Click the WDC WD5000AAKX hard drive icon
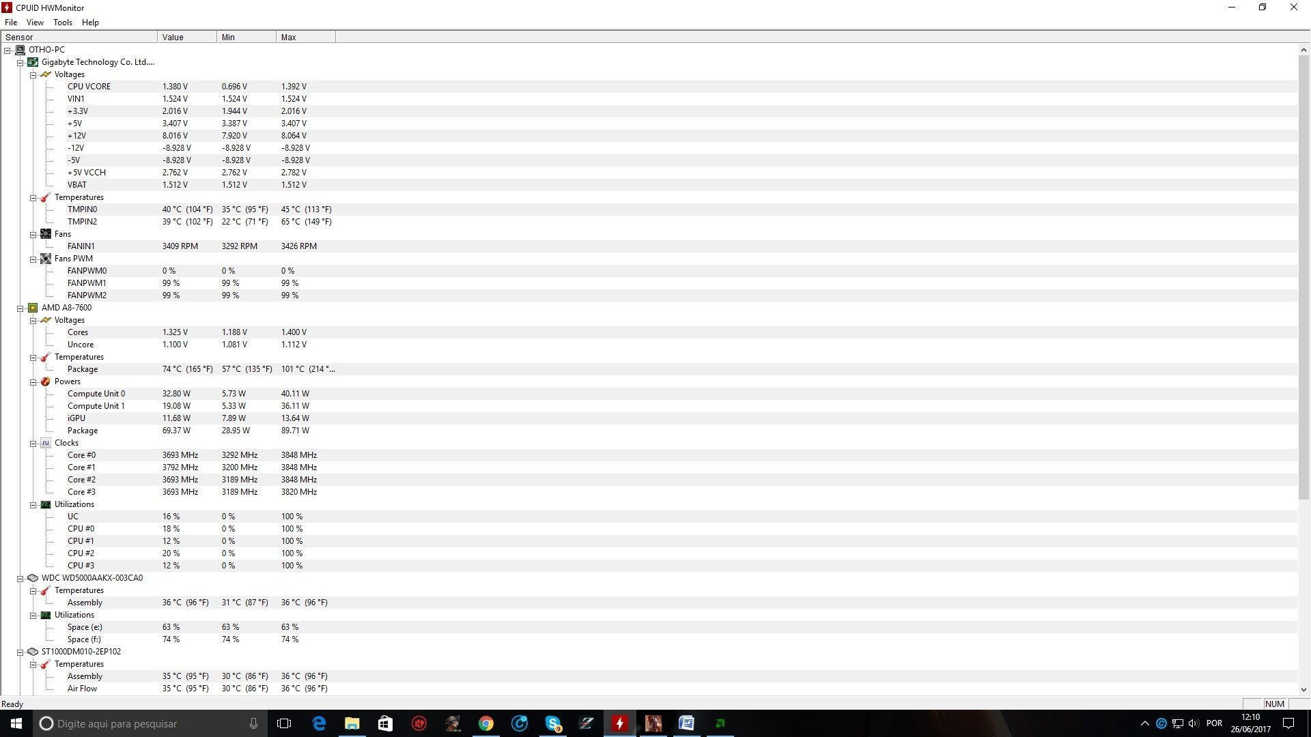 (x=33, y=578)
